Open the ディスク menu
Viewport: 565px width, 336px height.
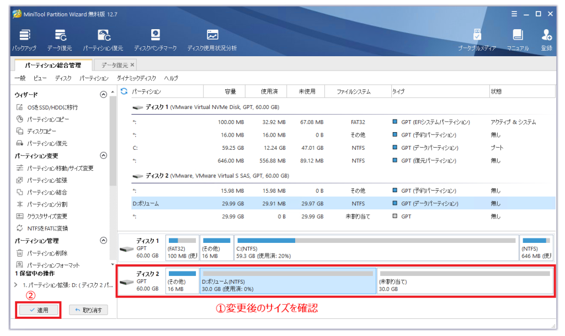(x=63, y=78)
